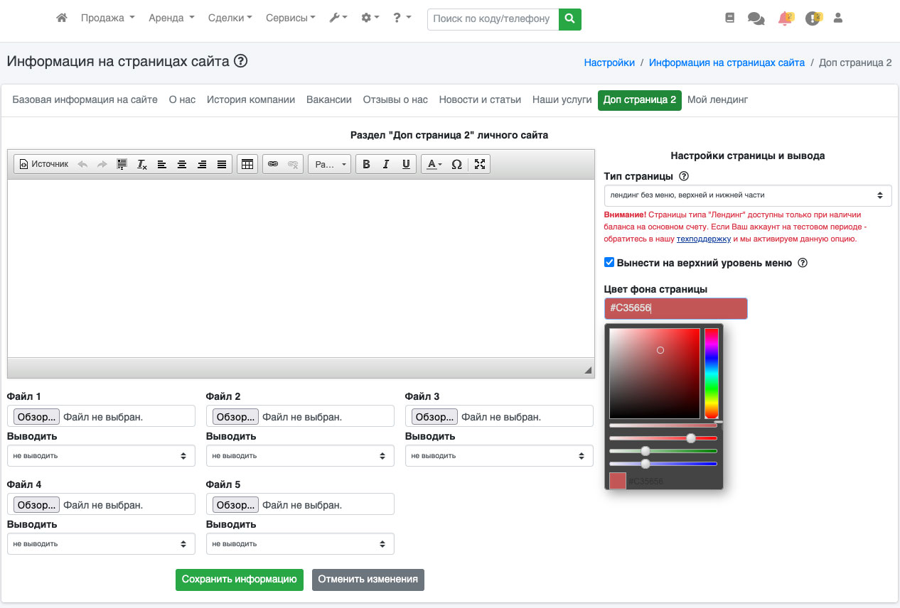This screenshot has height=608, width=900.
Task: Open the "Тип страницы" dropdown
Action: [747, 195]
